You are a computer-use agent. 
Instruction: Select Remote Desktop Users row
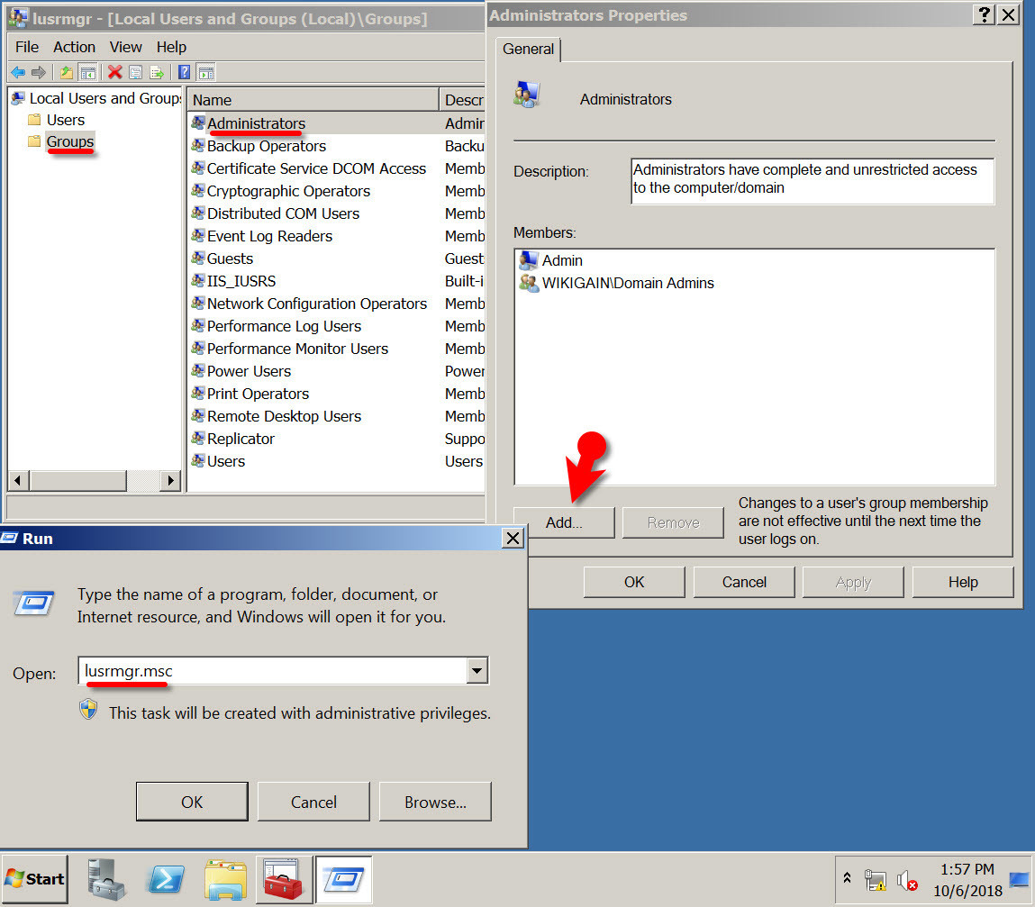point(337,416)
